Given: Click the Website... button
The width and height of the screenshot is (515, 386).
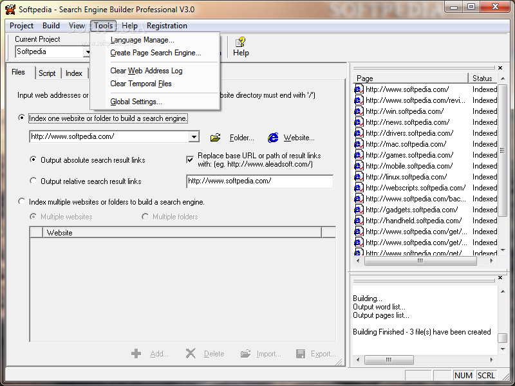Looking at the screenshot, I should pyautogui.click(x=299, y=138).
